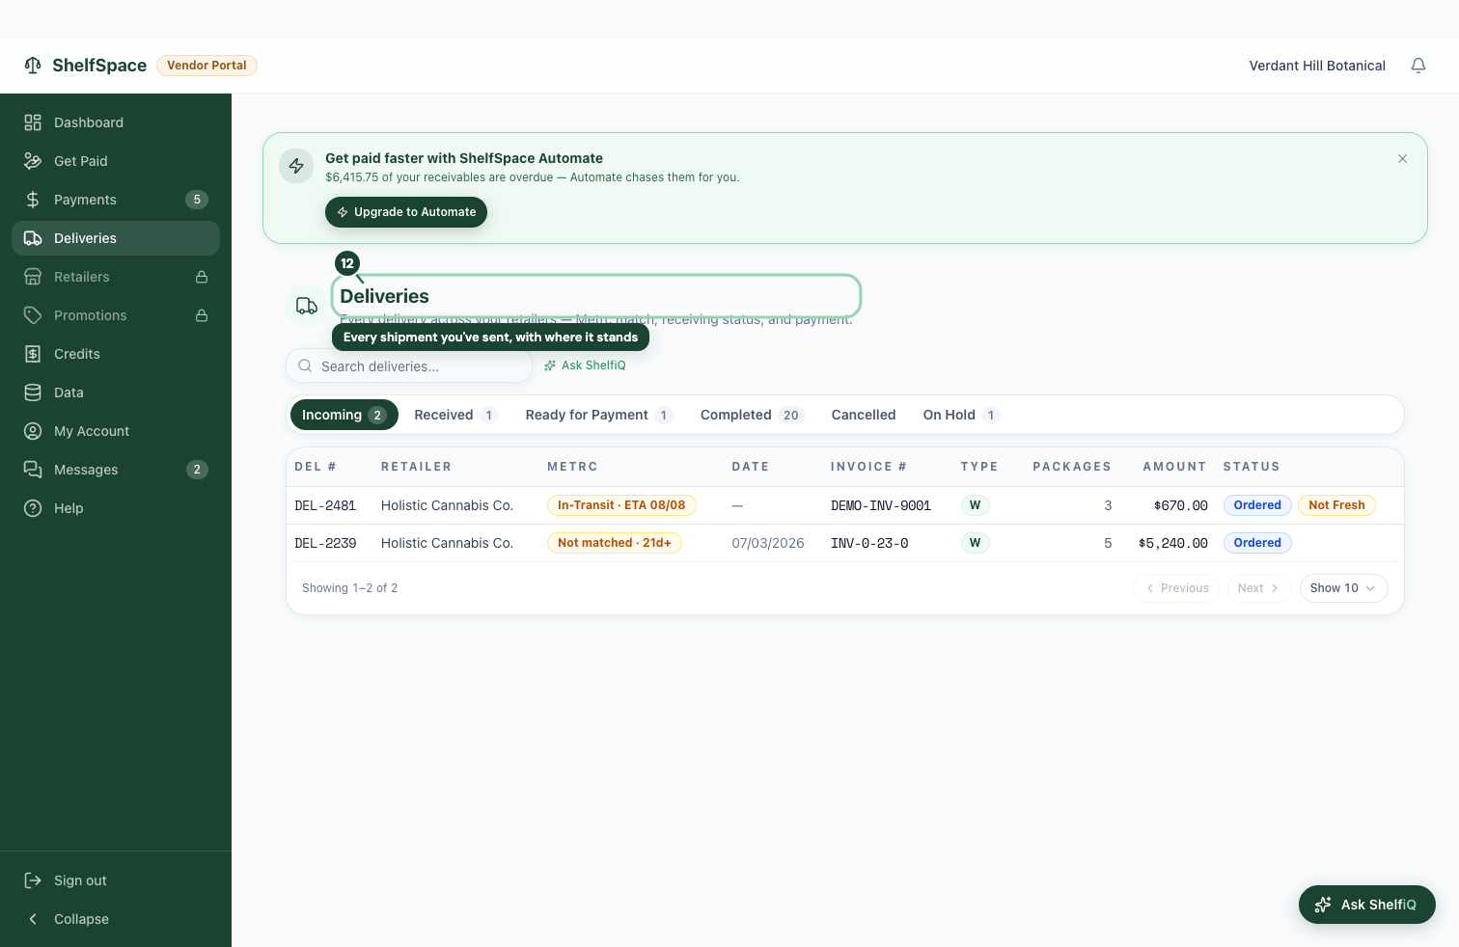Click the Credits receipt icon
The width and height of the screenshot is (1459, 947).
coord(33,354)
